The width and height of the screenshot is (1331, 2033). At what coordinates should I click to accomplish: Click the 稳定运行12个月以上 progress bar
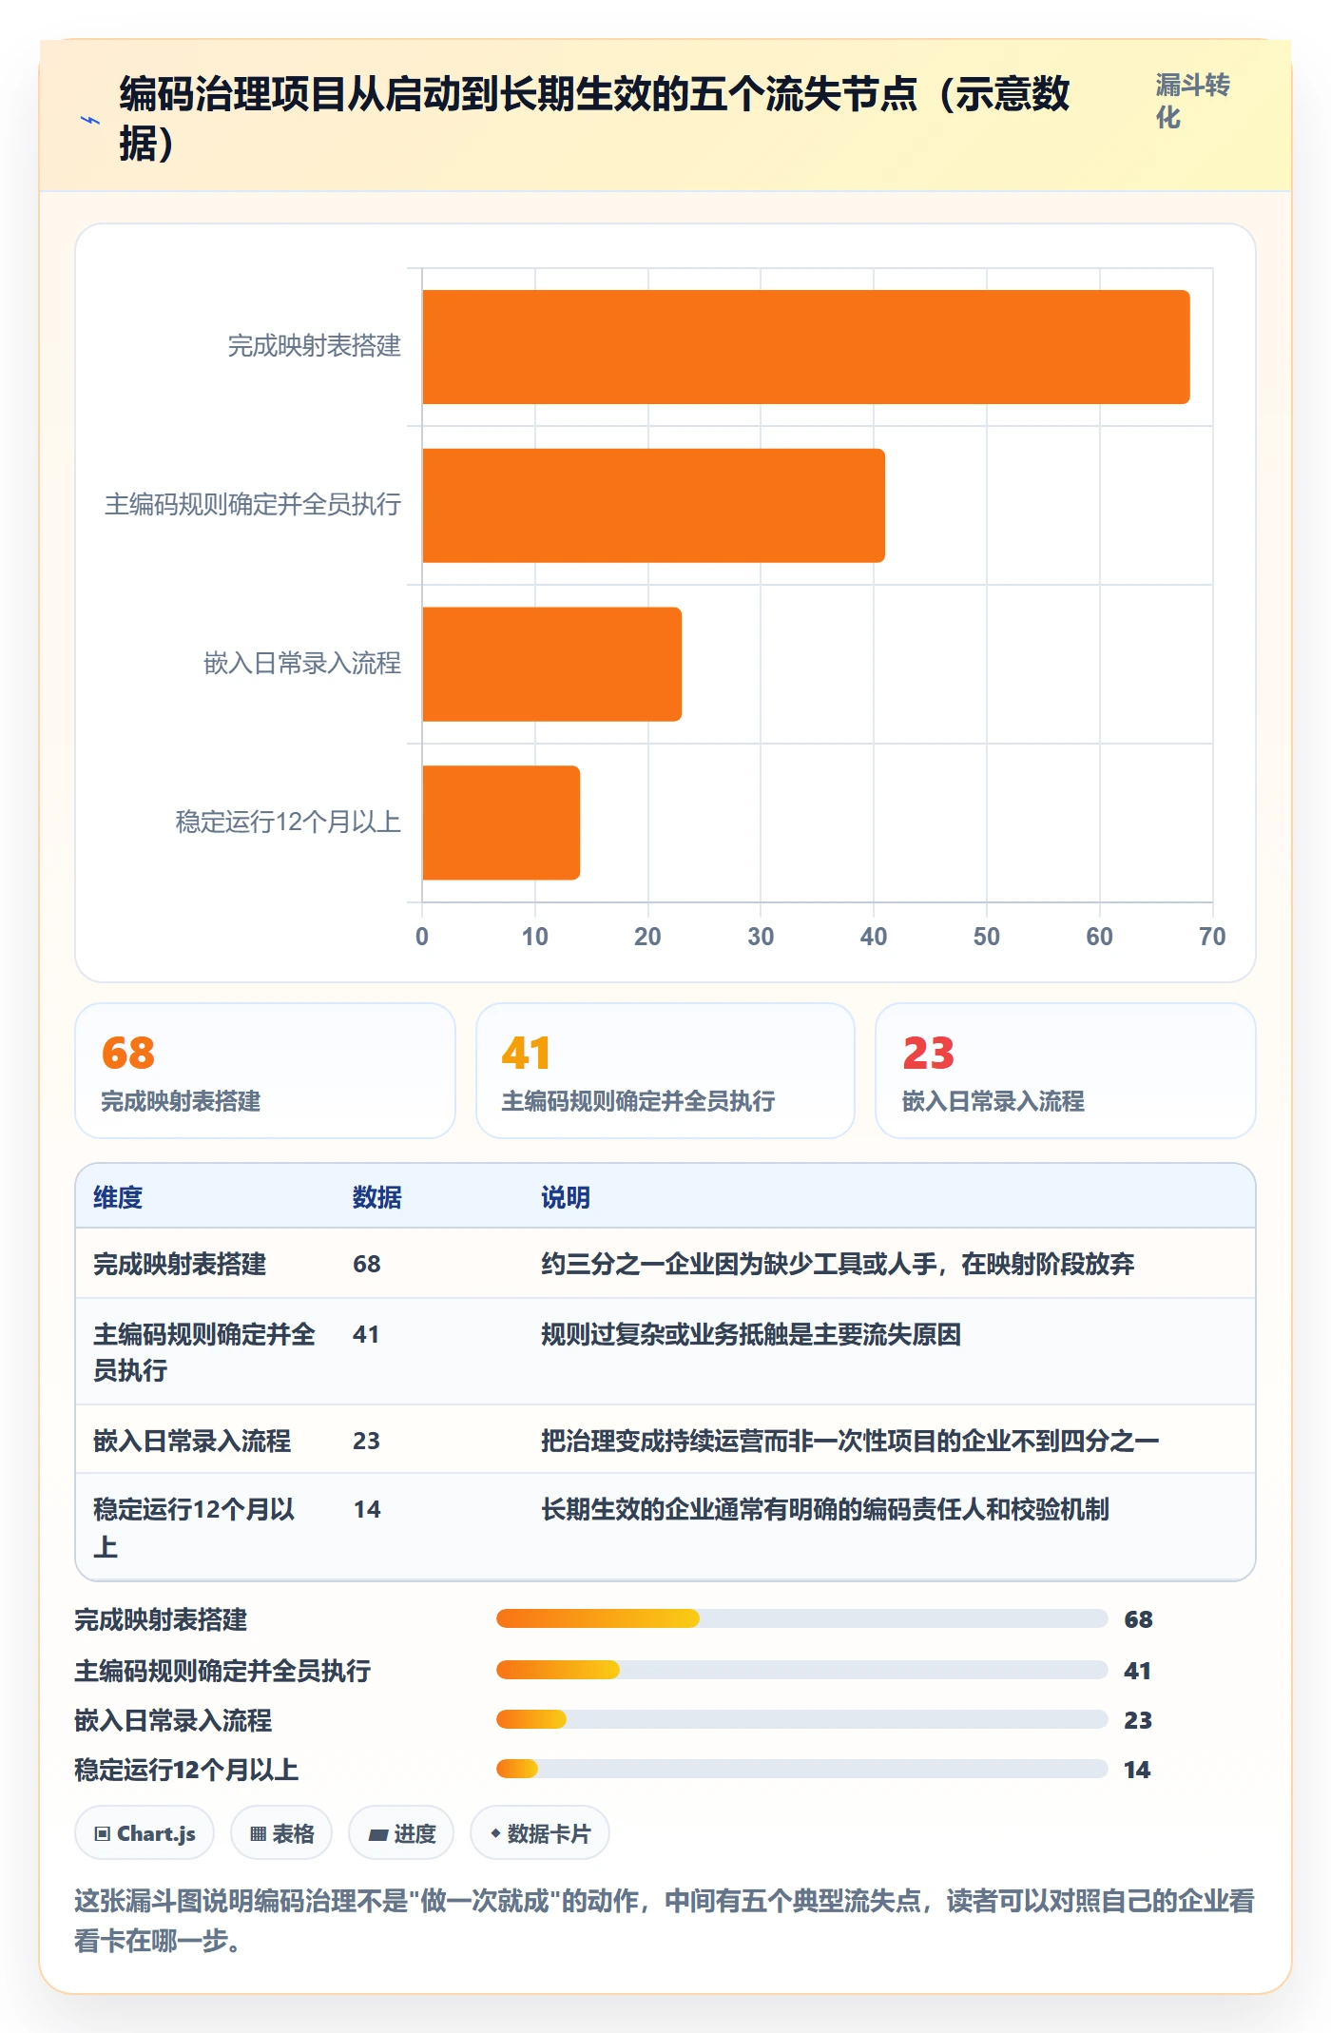802,1769
